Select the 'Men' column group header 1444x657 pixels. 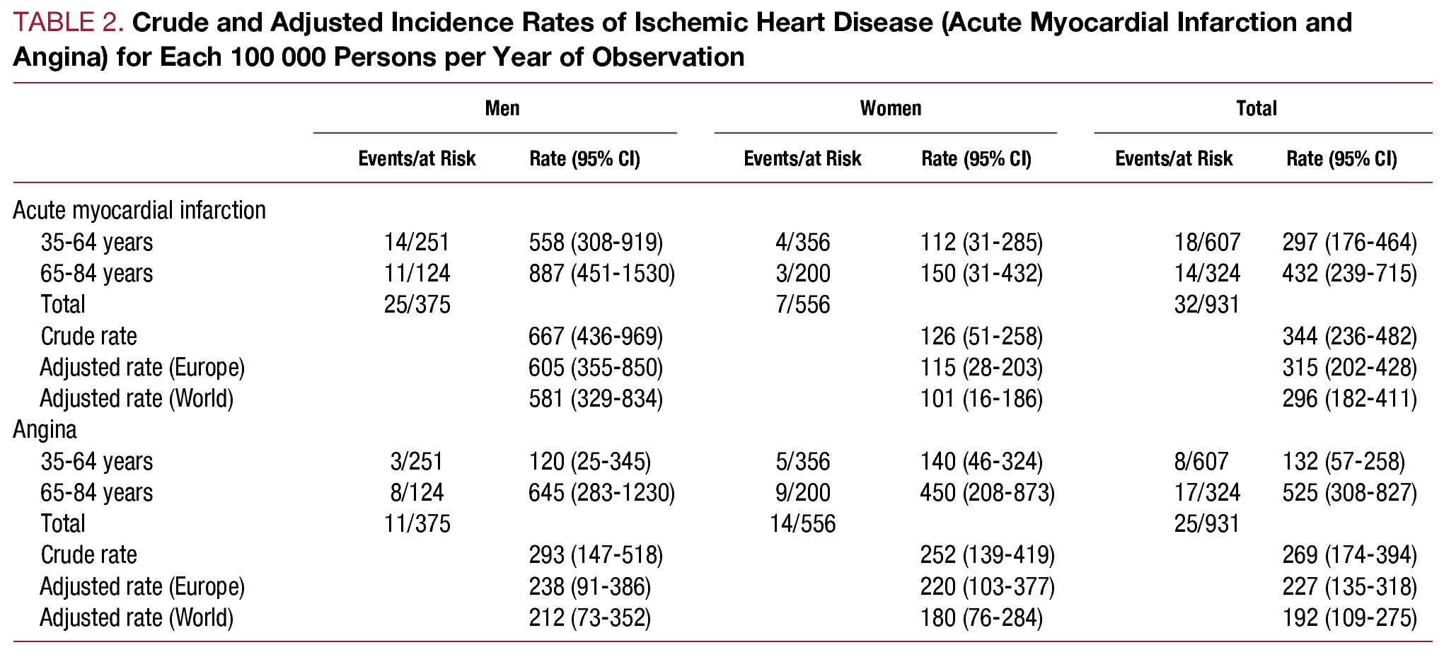(502, 108)
